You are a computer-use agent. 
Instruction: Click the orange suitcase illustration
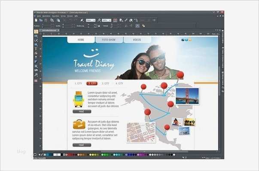pos(79,124)
